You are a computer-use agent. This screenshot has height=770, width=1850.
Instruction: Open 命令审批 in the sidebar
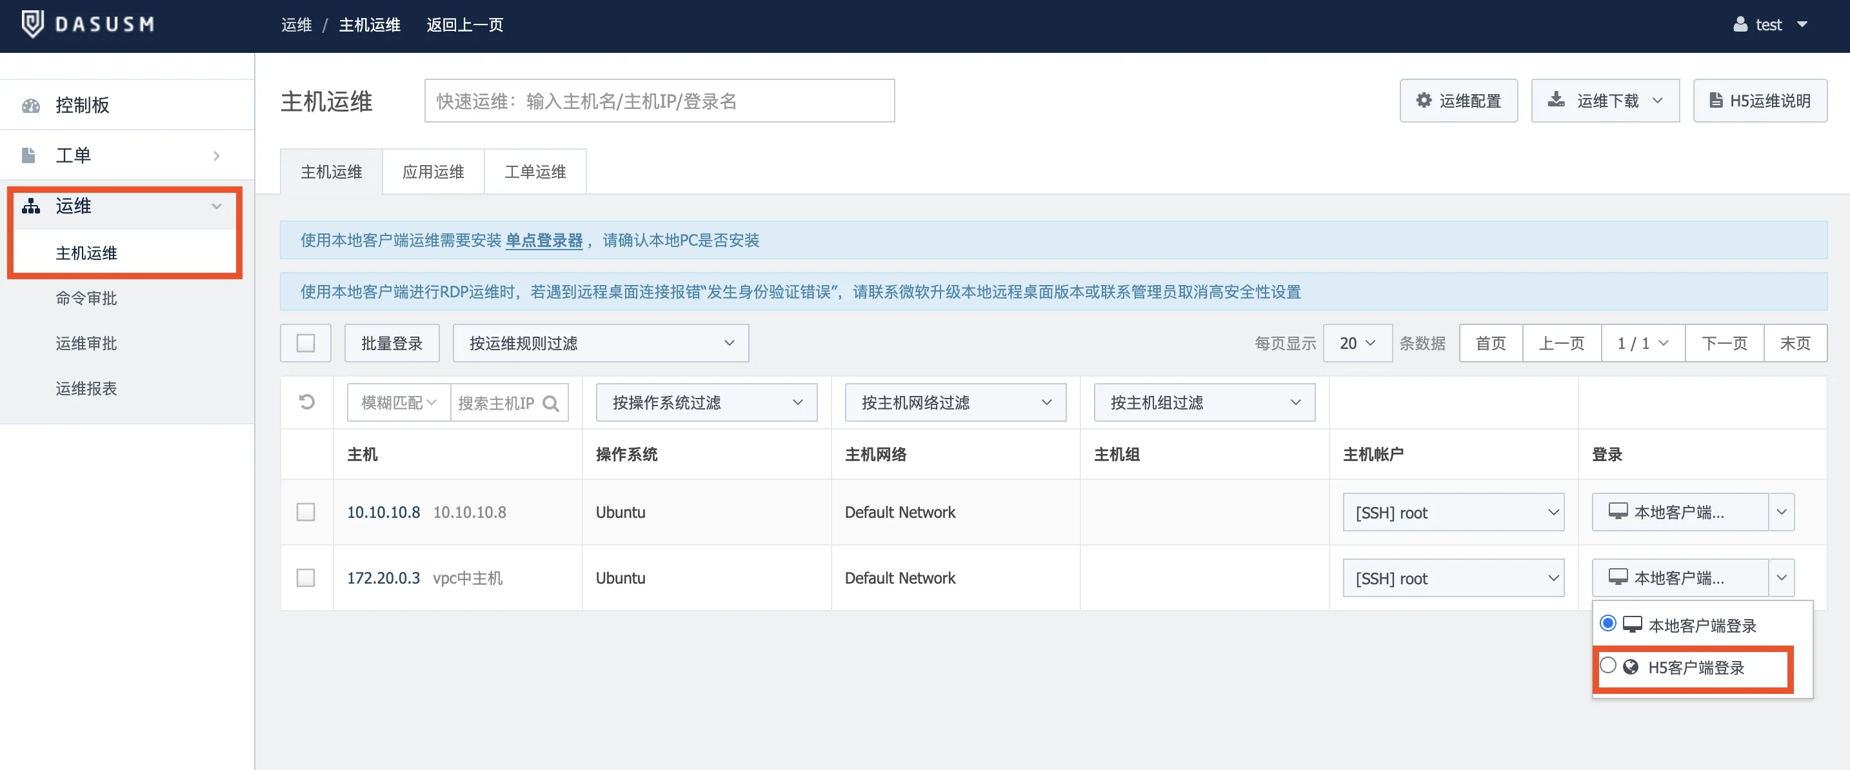click(x=86, y=298)
